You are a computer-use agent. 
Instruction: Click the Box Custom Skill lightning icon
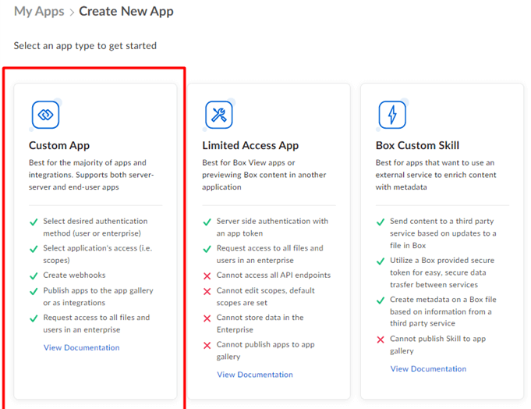pyautogui.click(x=392, y=115)
